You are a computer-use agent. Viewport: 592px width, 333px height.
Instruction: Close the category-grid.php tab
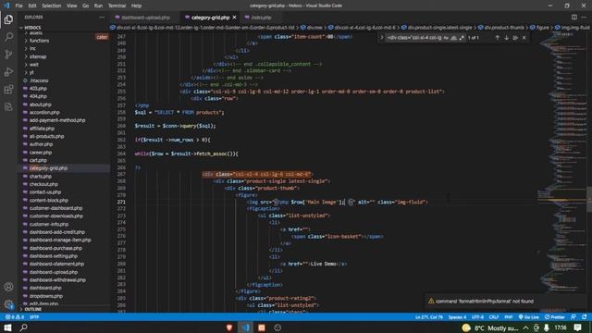pos(234,18)
